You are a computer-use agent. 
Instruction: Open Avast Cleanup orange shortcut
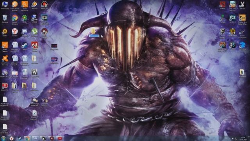coord(5,47)
